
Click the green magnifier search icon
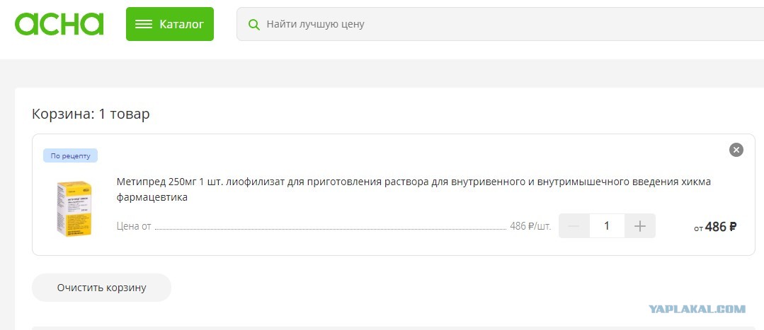pyautogui.click(x=254, y=24)
